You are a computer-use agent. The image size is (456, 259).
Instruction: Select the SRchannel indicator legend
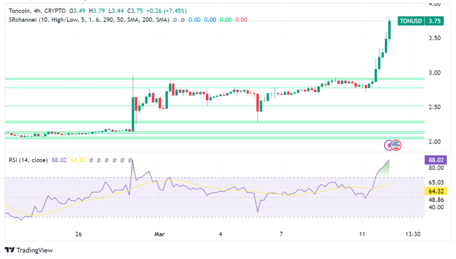point(86,20)
